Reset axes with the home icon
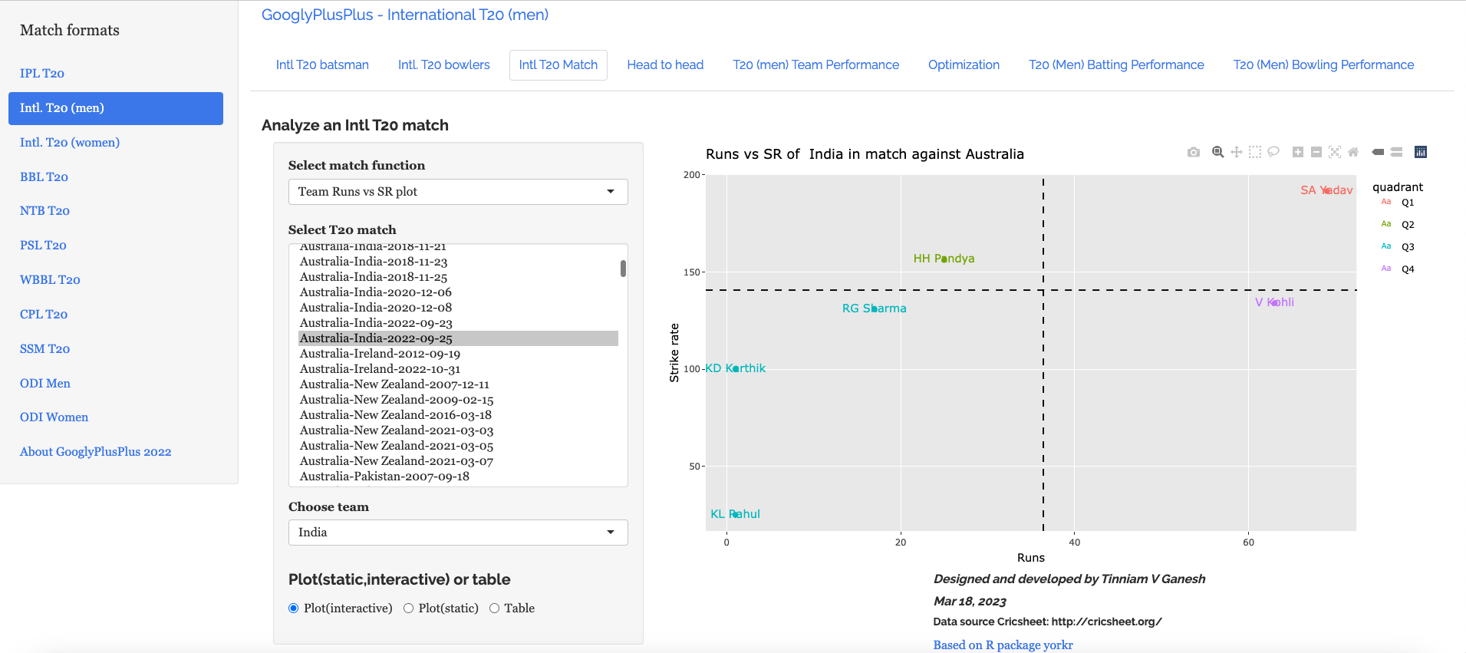The height and width of the screenshot is (653, 1466). 1353,152
